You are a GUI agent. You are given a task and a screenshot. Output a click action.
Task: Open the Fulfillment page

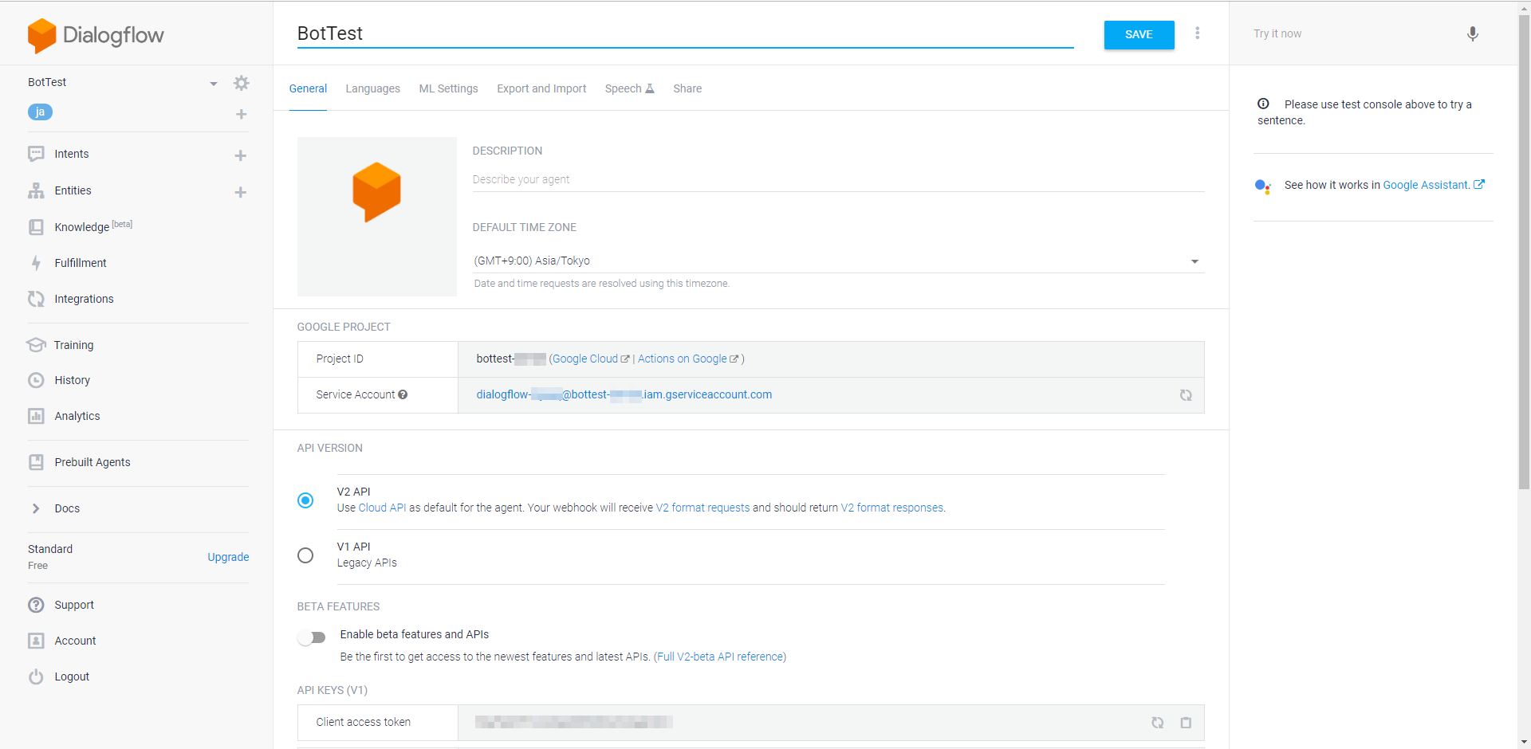[x=80, y=263]
